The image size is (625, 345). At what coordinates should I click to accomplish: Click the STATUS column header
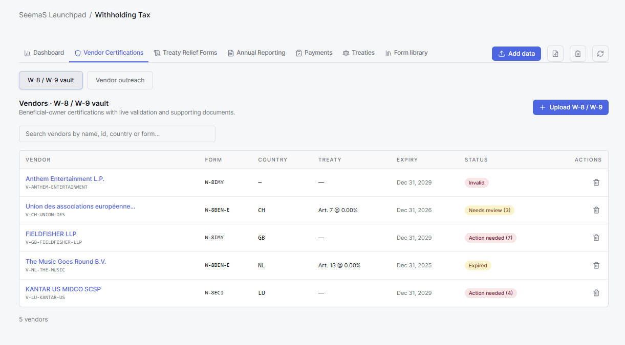(x=476, y=160)
